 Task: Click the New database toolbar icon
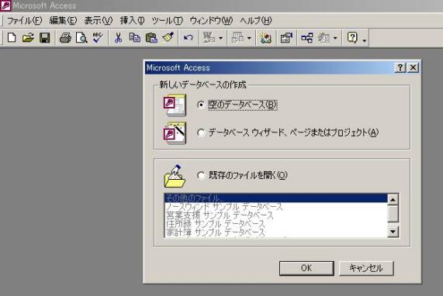(12, 37)
